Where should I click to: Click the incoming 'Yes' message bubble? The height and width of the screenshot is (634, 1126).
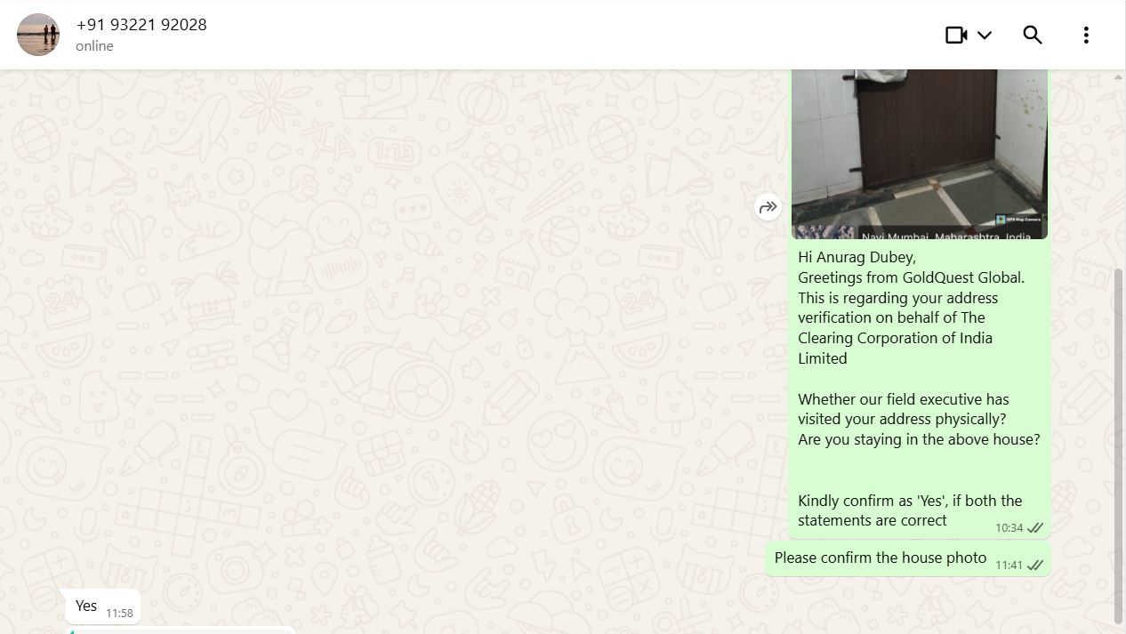click(x=103, y=606)
